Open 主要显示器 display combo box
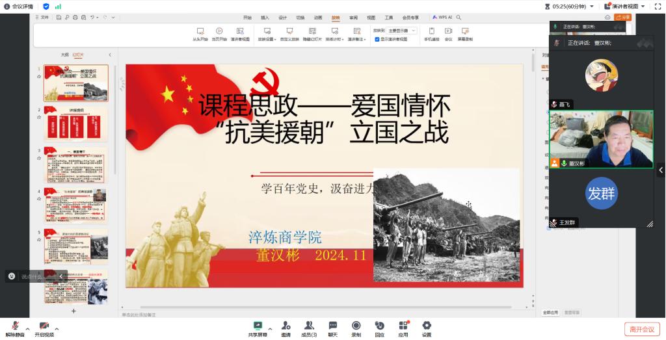 (x=402, y=31)
